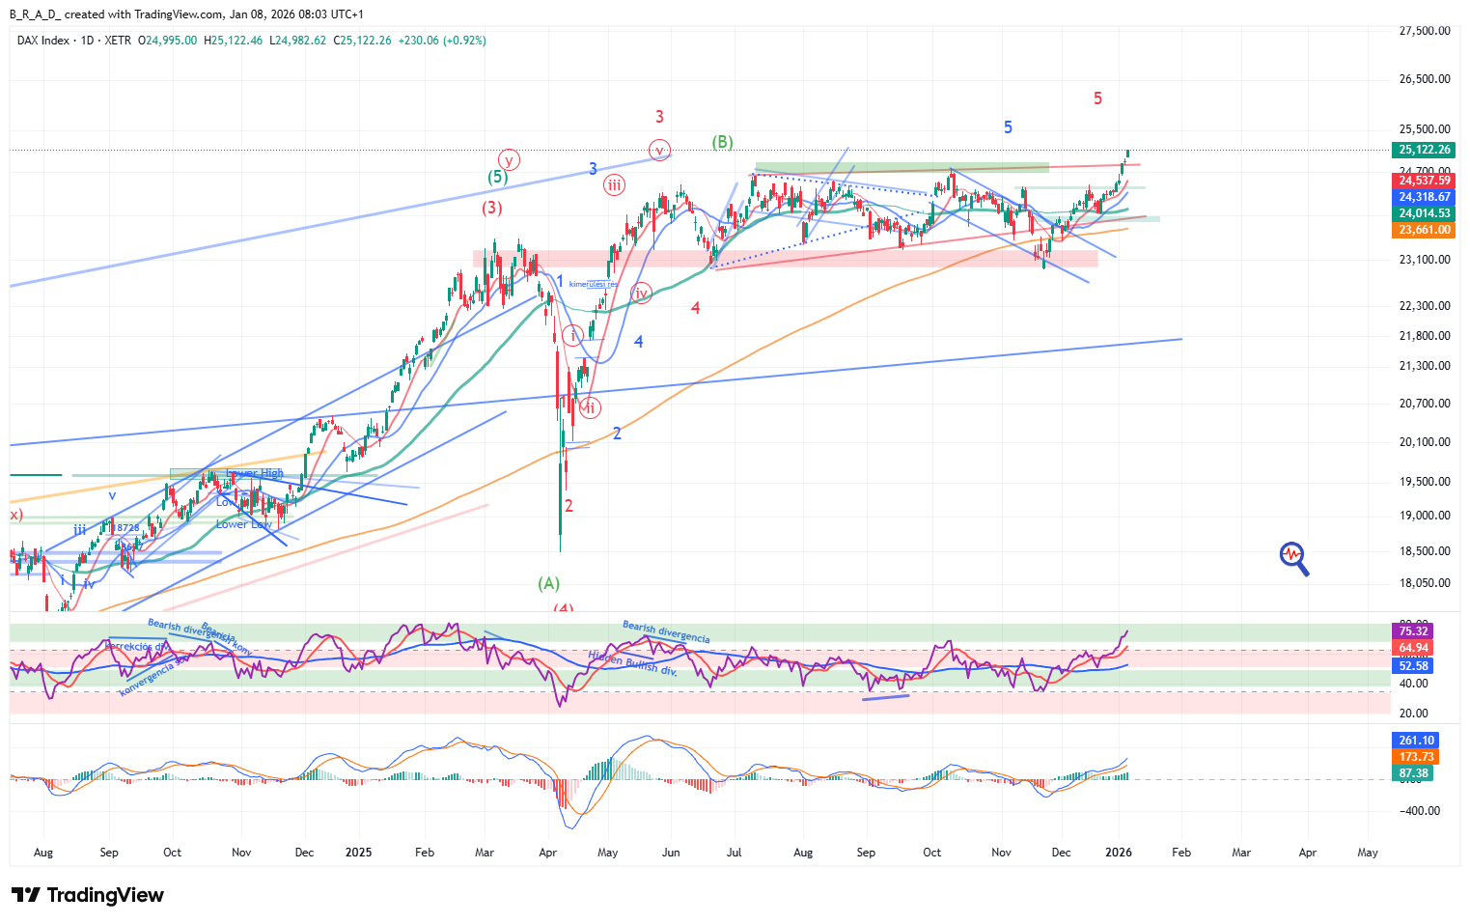This screenshot has height=924, width=1470.
Task: Click the 2026 date on time axis
Action: [x=1119, y=853]
